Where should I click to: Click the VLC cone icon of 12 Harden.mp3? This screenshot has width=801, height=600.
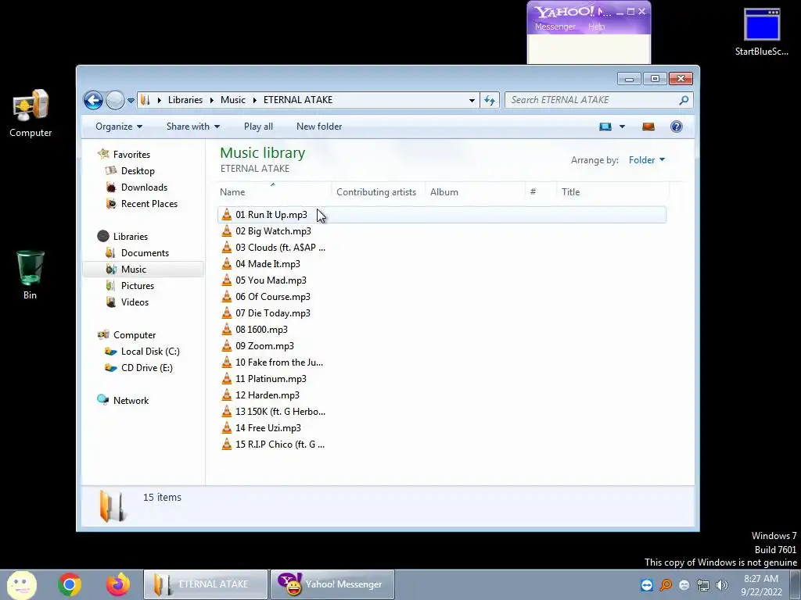pos(227,395)
